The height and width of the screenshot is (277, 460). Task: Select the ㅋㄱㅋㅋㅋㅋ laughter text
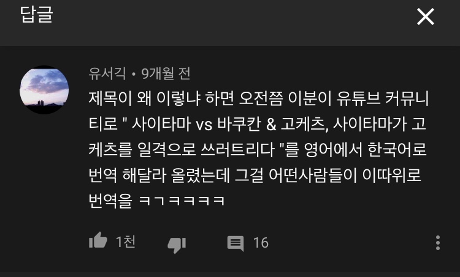point(182,201)
